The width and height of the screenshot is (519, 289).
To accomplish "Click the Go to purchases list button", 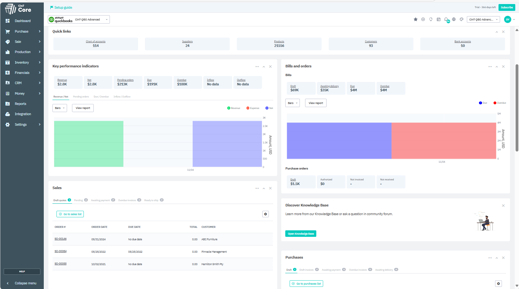I will click(x=306, y=284).
